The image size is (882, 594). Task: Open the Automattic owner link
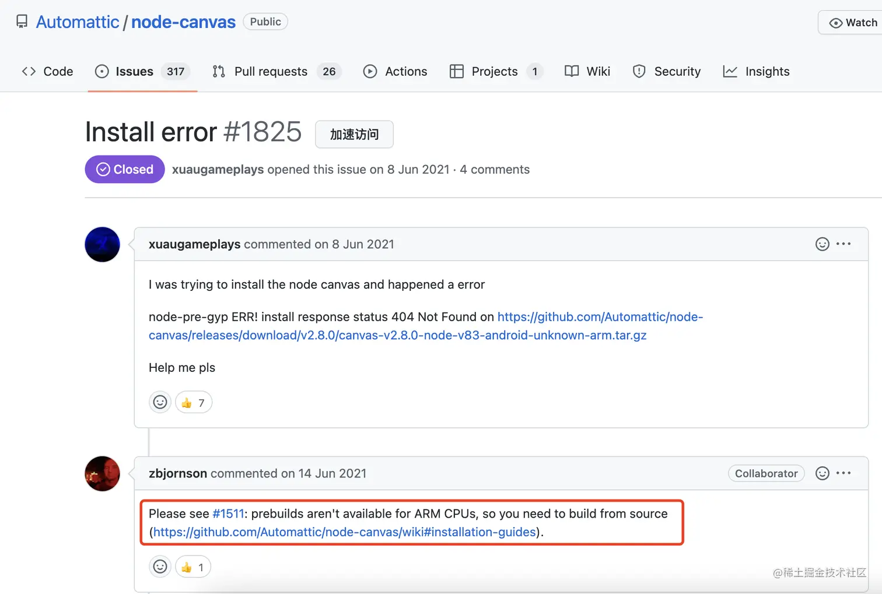[x=78, y=22]
